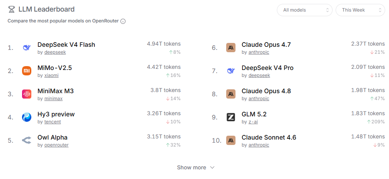The image size is (389, 179).
Task: Open the z-ai provider link
Action: click(x=253, y=122)
